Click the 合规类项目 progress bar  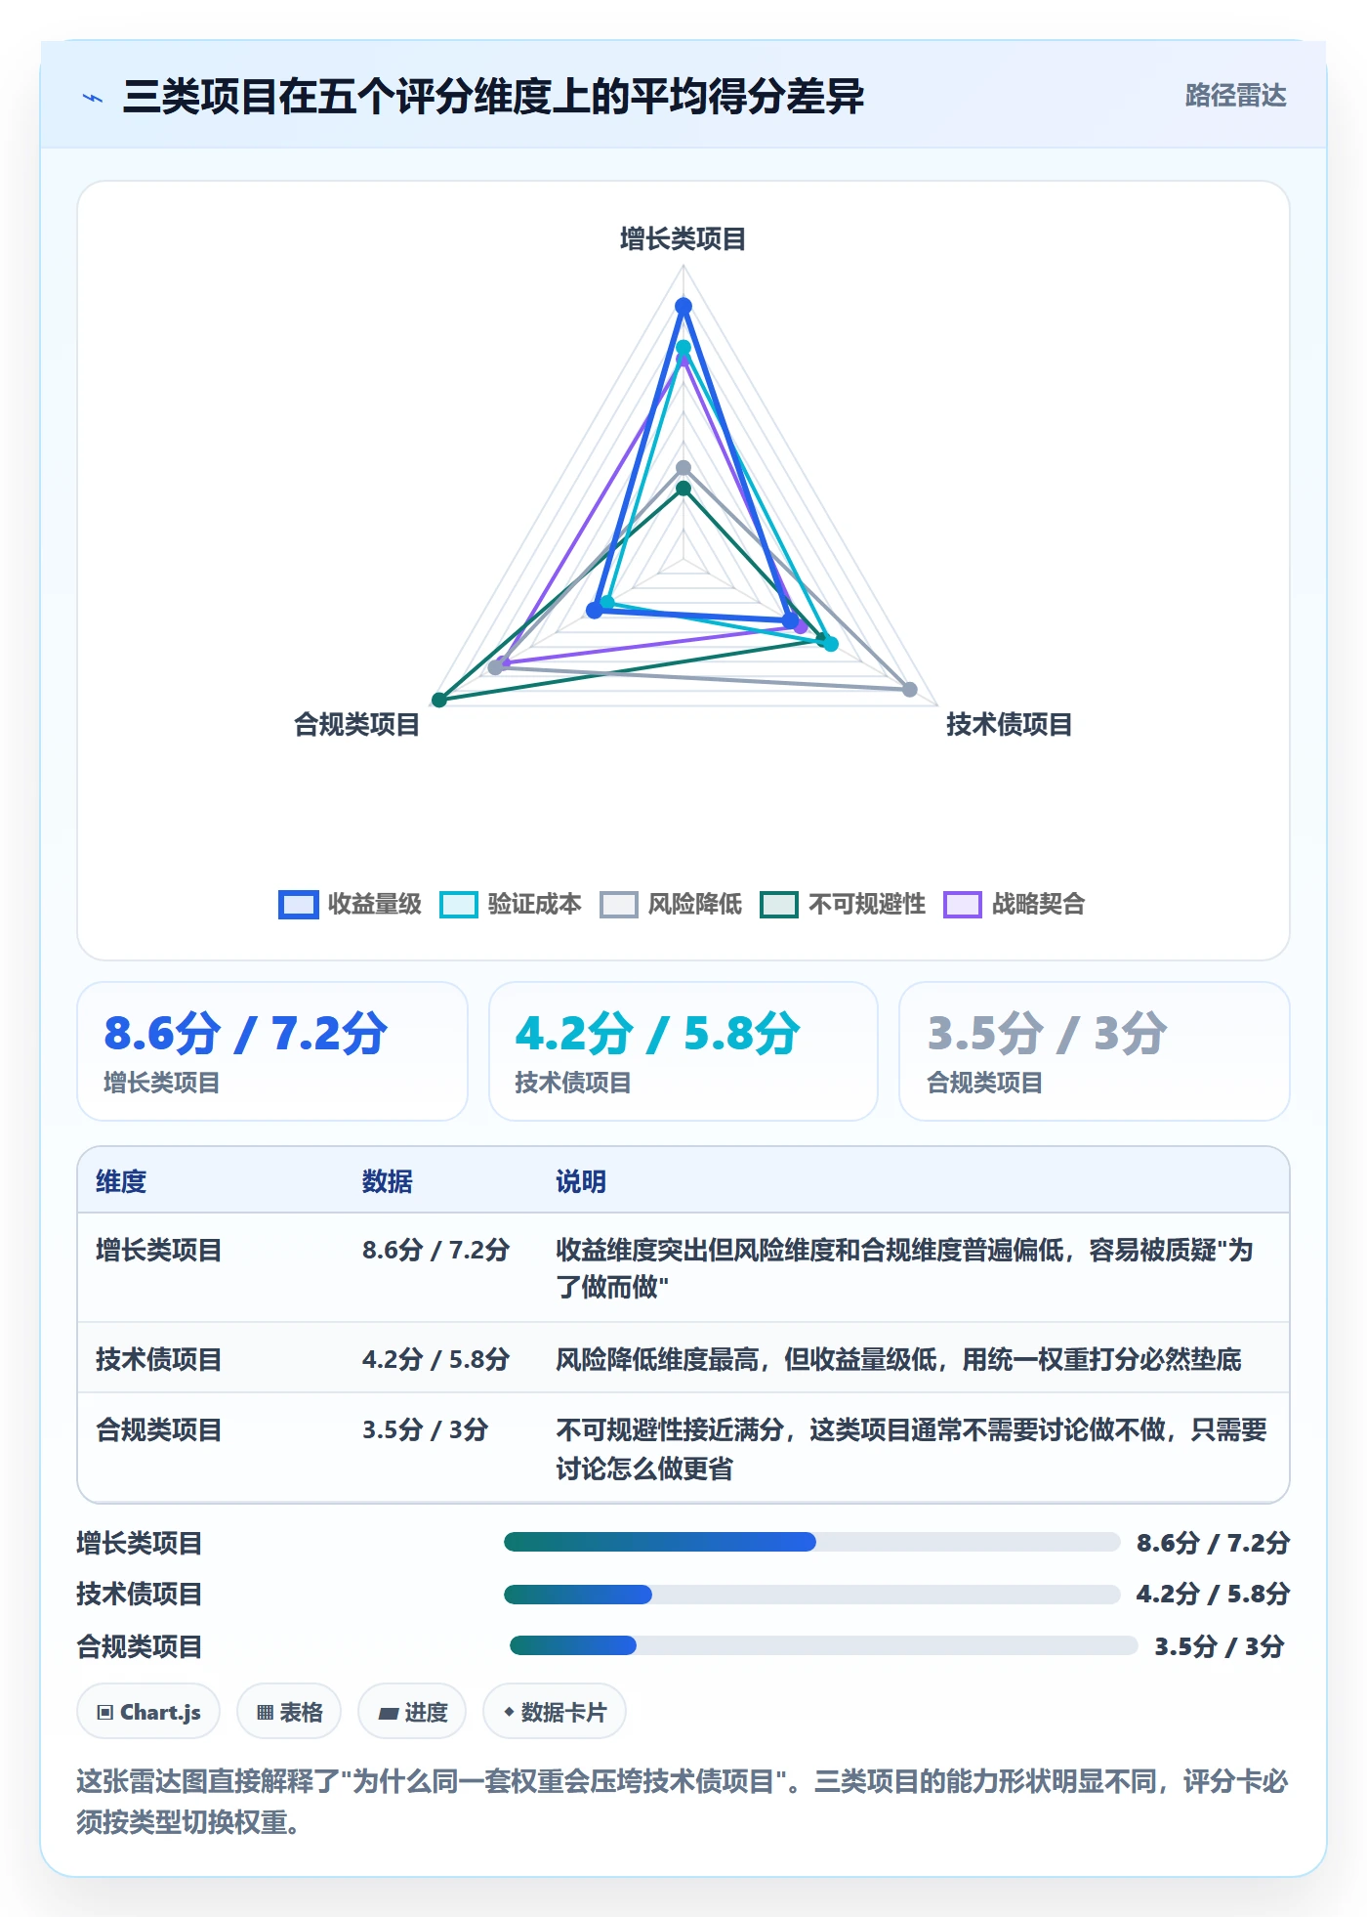pos(823,1645)
